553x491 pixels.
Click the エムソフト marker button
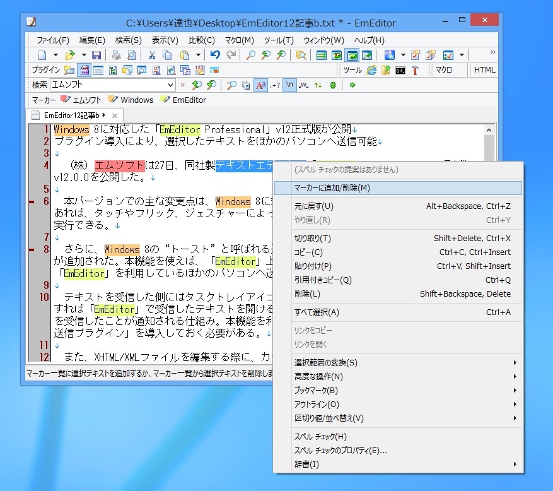[x=81, y=100]
